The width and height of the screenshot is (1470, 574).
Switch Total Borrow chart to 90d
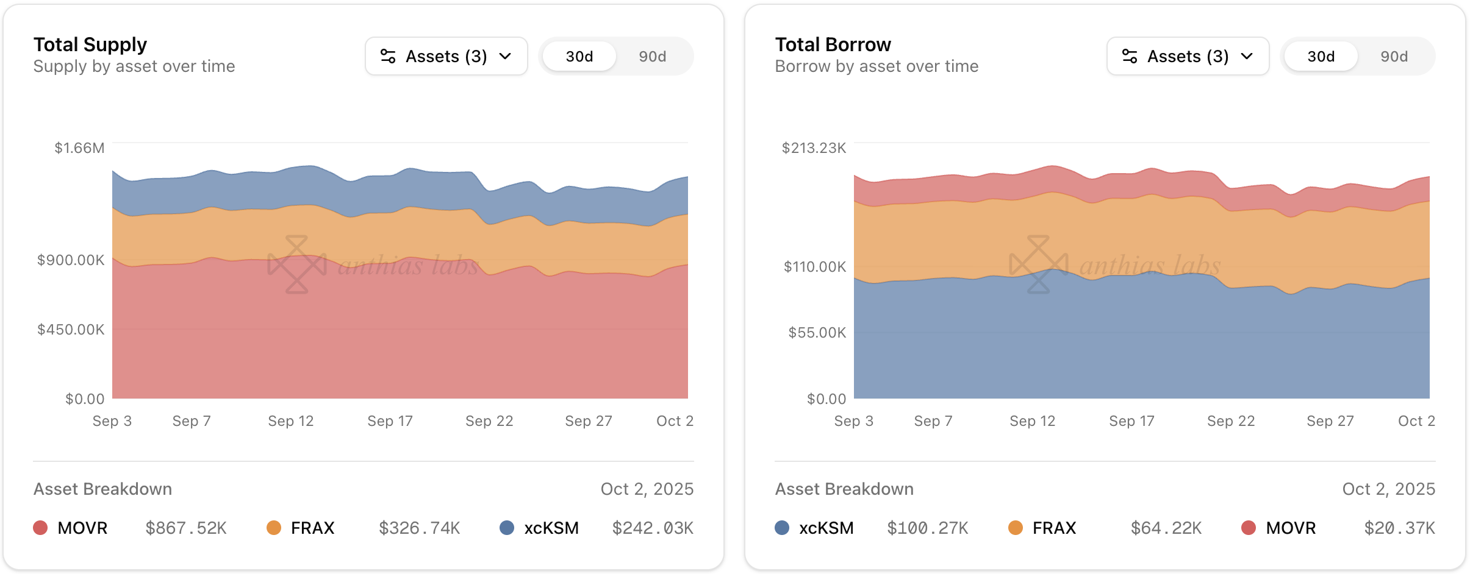coord(1394,57)
